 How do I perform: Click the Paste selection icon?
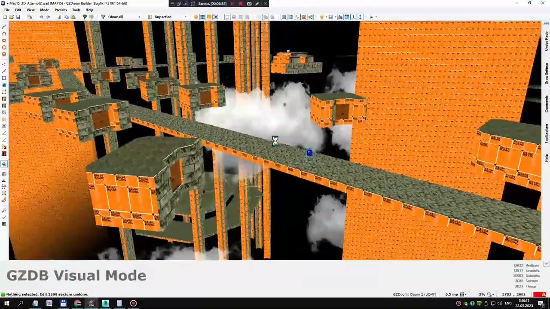click(73, 17)
